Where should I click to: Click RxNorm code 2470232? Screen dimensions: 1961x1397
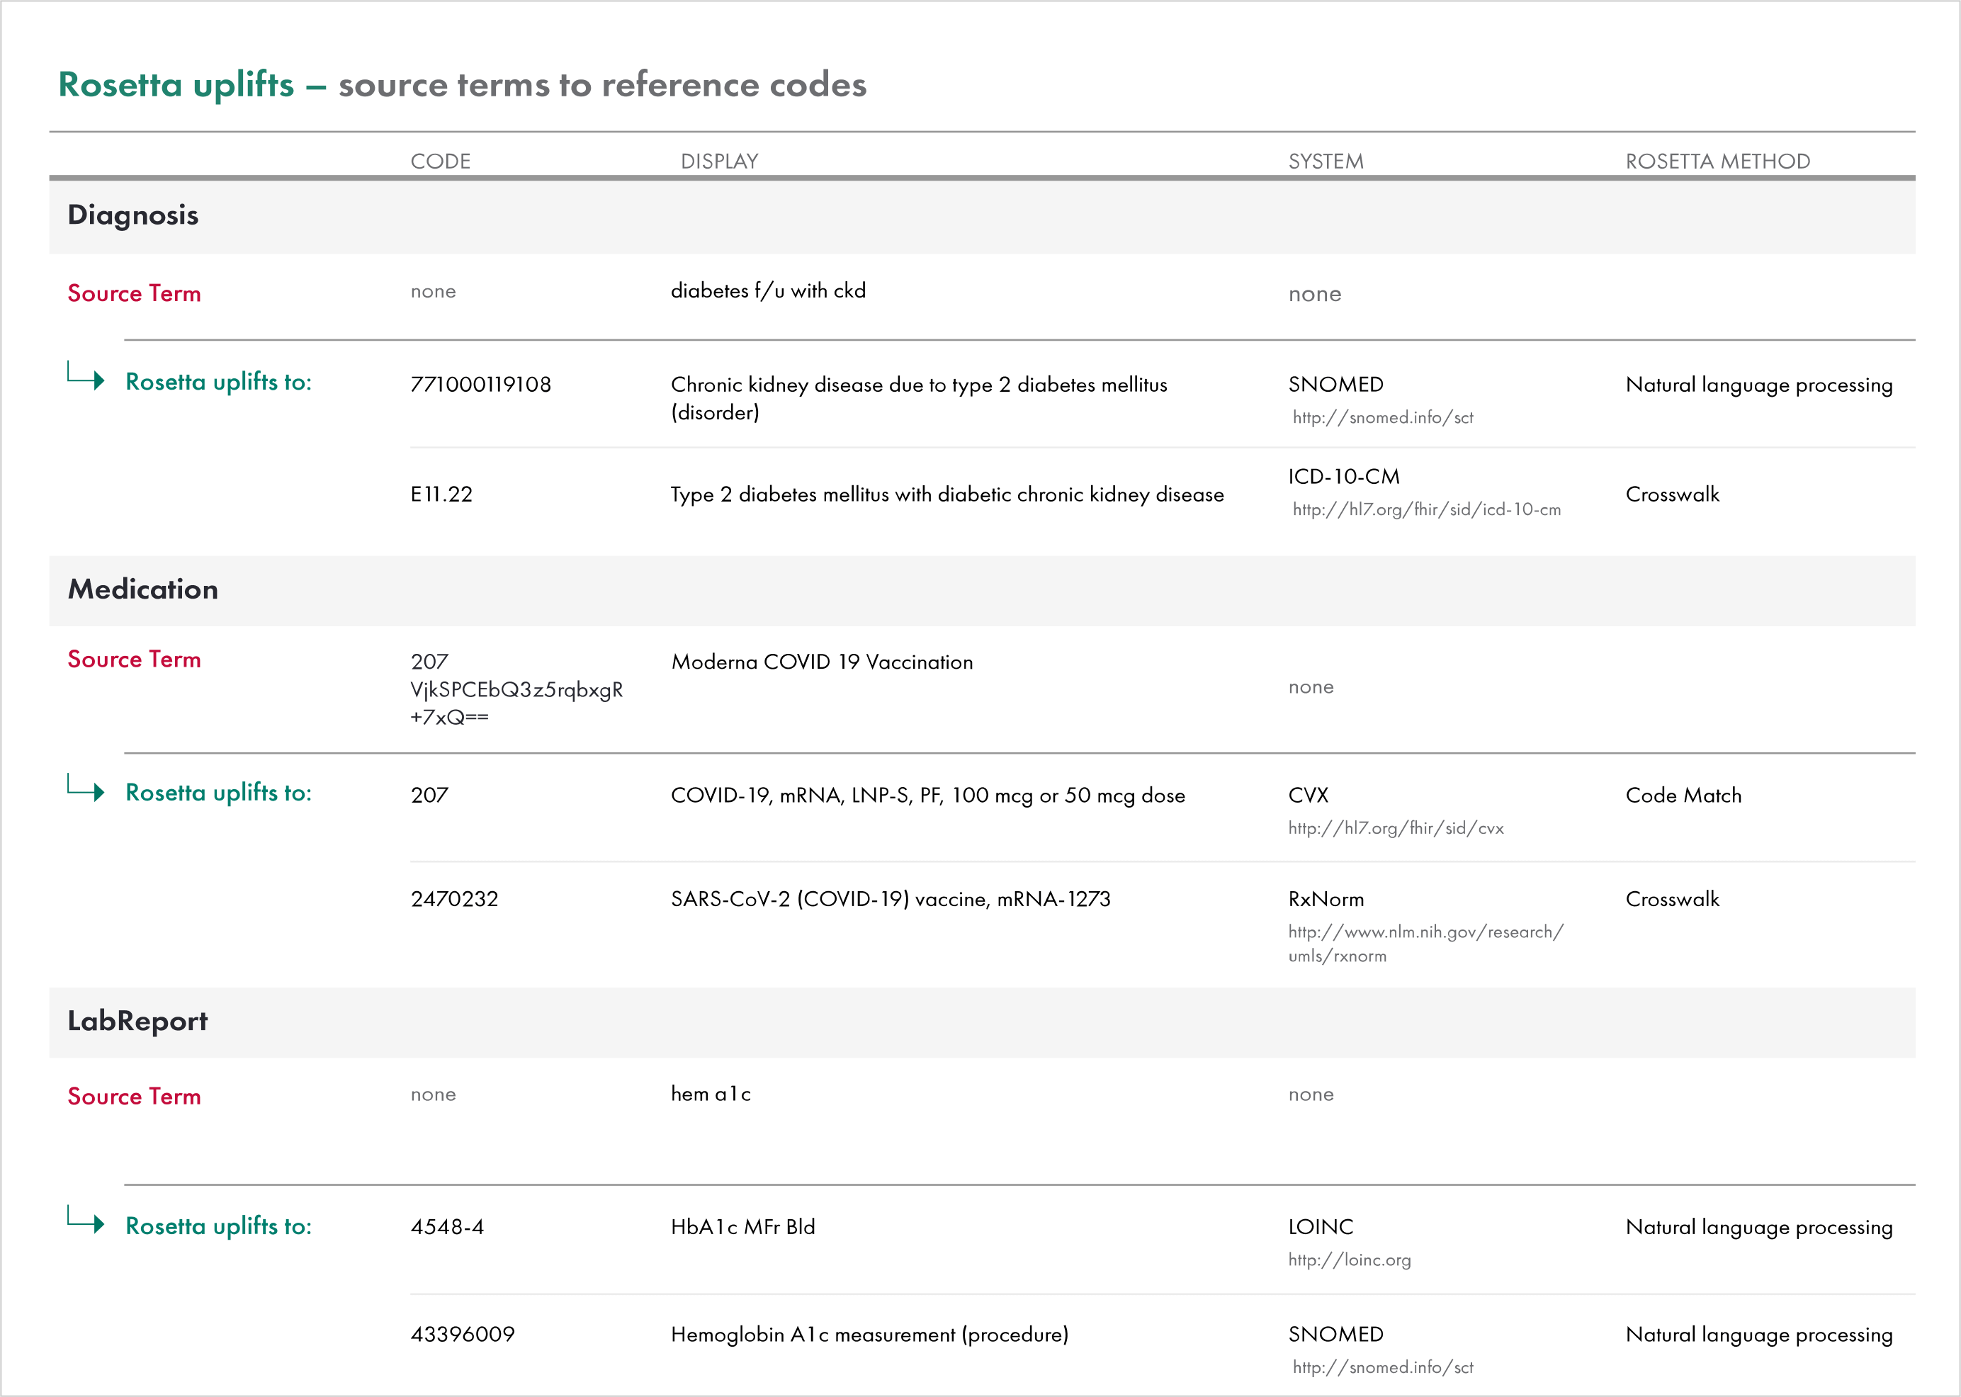(x=454, y=899)
